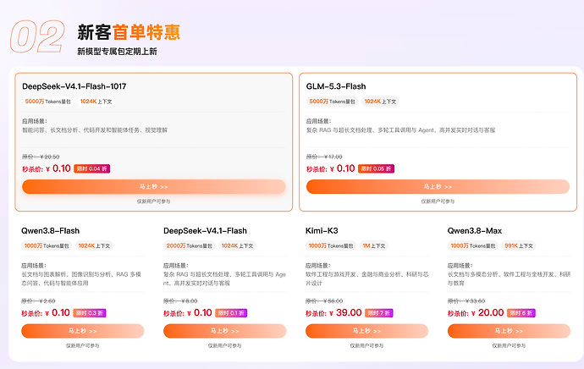Click the 马上秒 button for Kimi-K3
Image resolution: width=584 pixels, height=369 pixels.
pyautogui.click(x=366, y=331)
